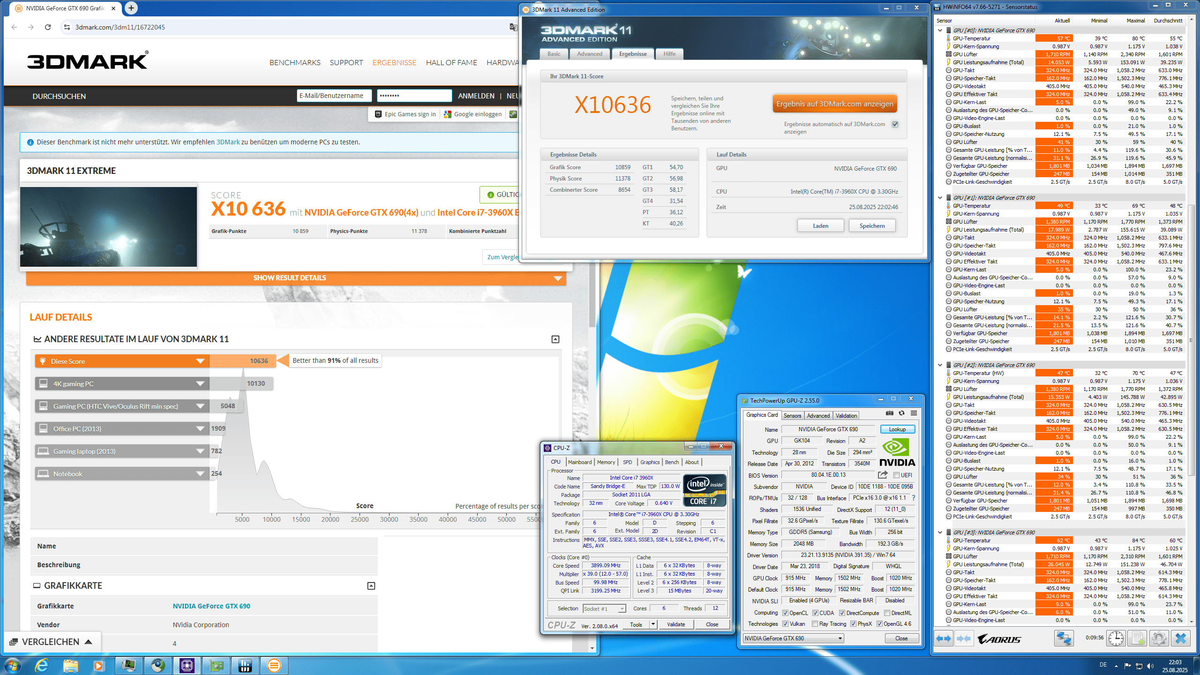Click the HWiNFO settings gear icon

click(x=1159, y=638)
